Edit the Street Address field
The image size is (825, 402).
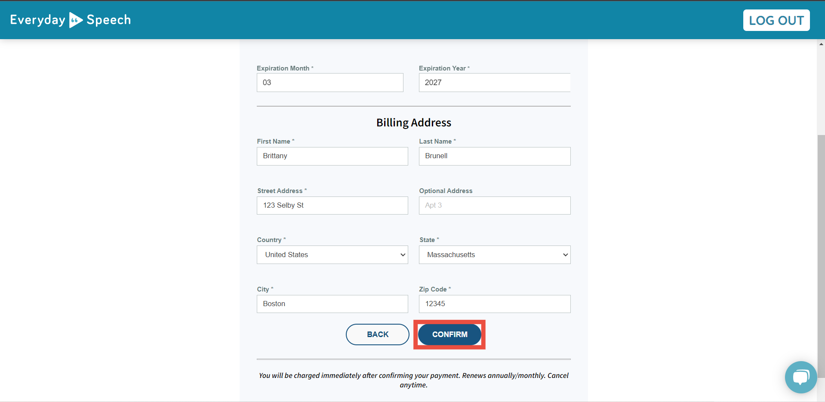pyautogui.click(x=332, y=206)
